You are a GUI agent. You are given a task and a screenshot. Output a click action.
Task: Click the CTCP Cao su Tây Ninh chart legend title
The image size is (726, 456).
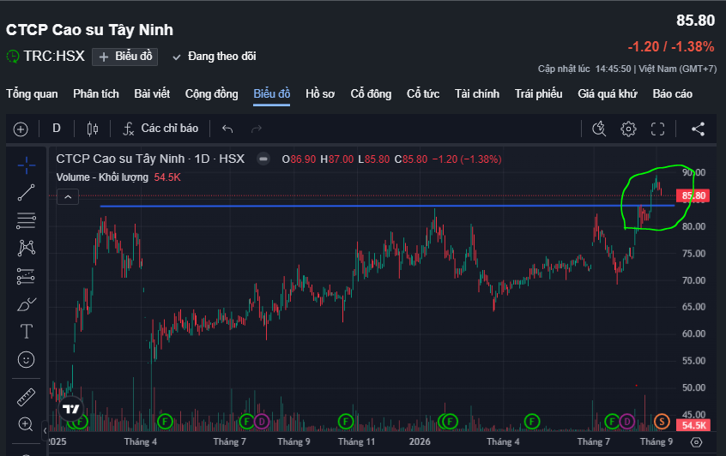150,159
